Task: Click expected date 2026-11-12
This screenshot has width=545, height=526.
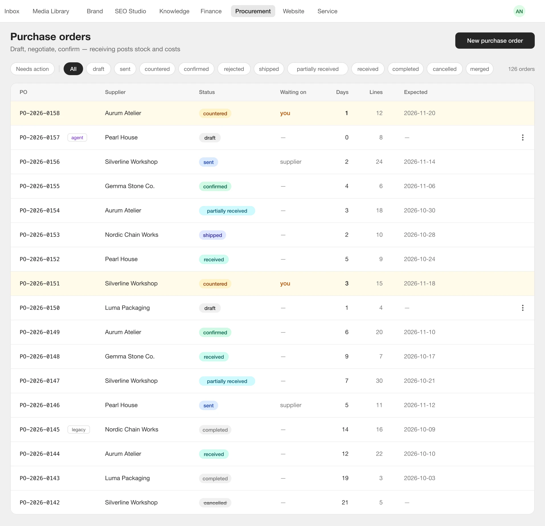Action: tap(419, 405)
